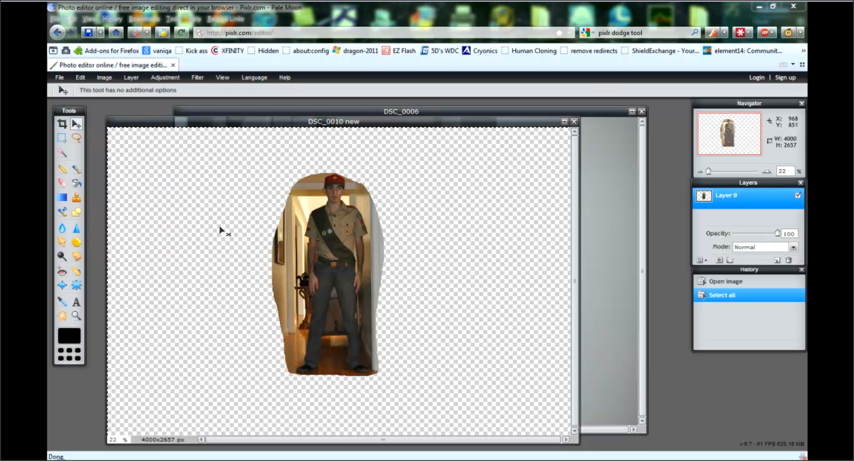Select the Sponge tool

[x=77, y=242]
